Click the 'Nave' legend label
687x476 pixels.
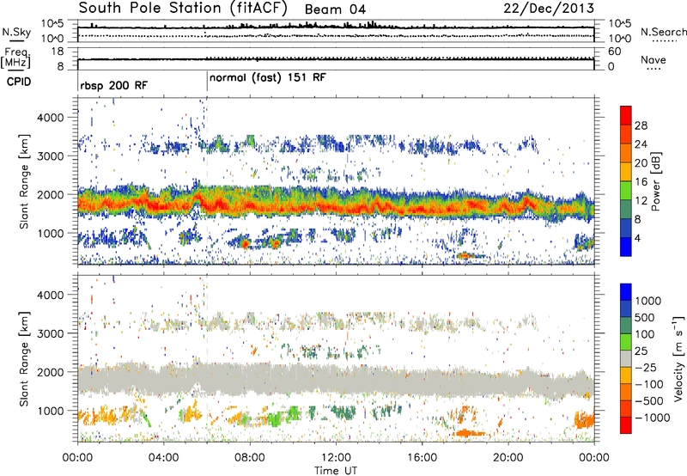(654, 59)
